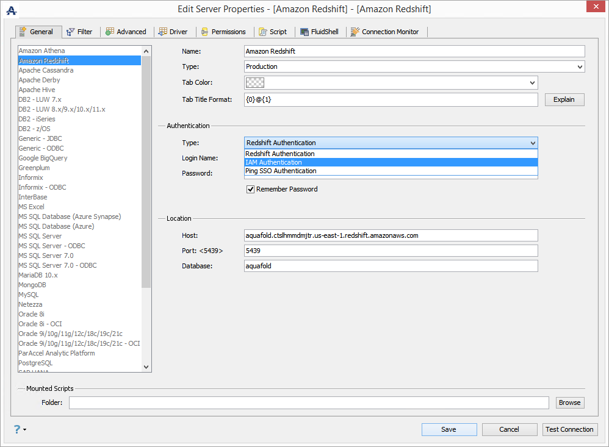609x447 pixels.
Task: Click the checkered Tab Color swatch
Action: point(255,83)
